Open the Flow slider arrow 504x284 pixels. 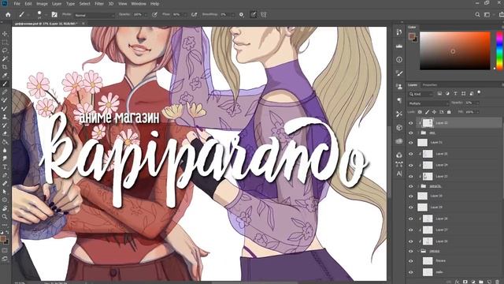(185, 15)
